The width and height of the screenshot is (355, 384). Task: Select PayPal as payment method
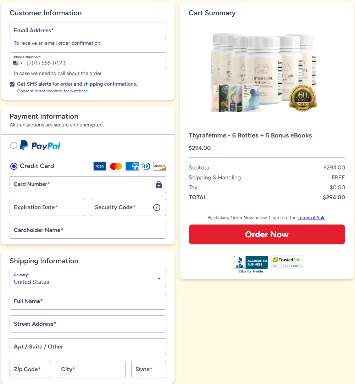(x=14, y=146)
